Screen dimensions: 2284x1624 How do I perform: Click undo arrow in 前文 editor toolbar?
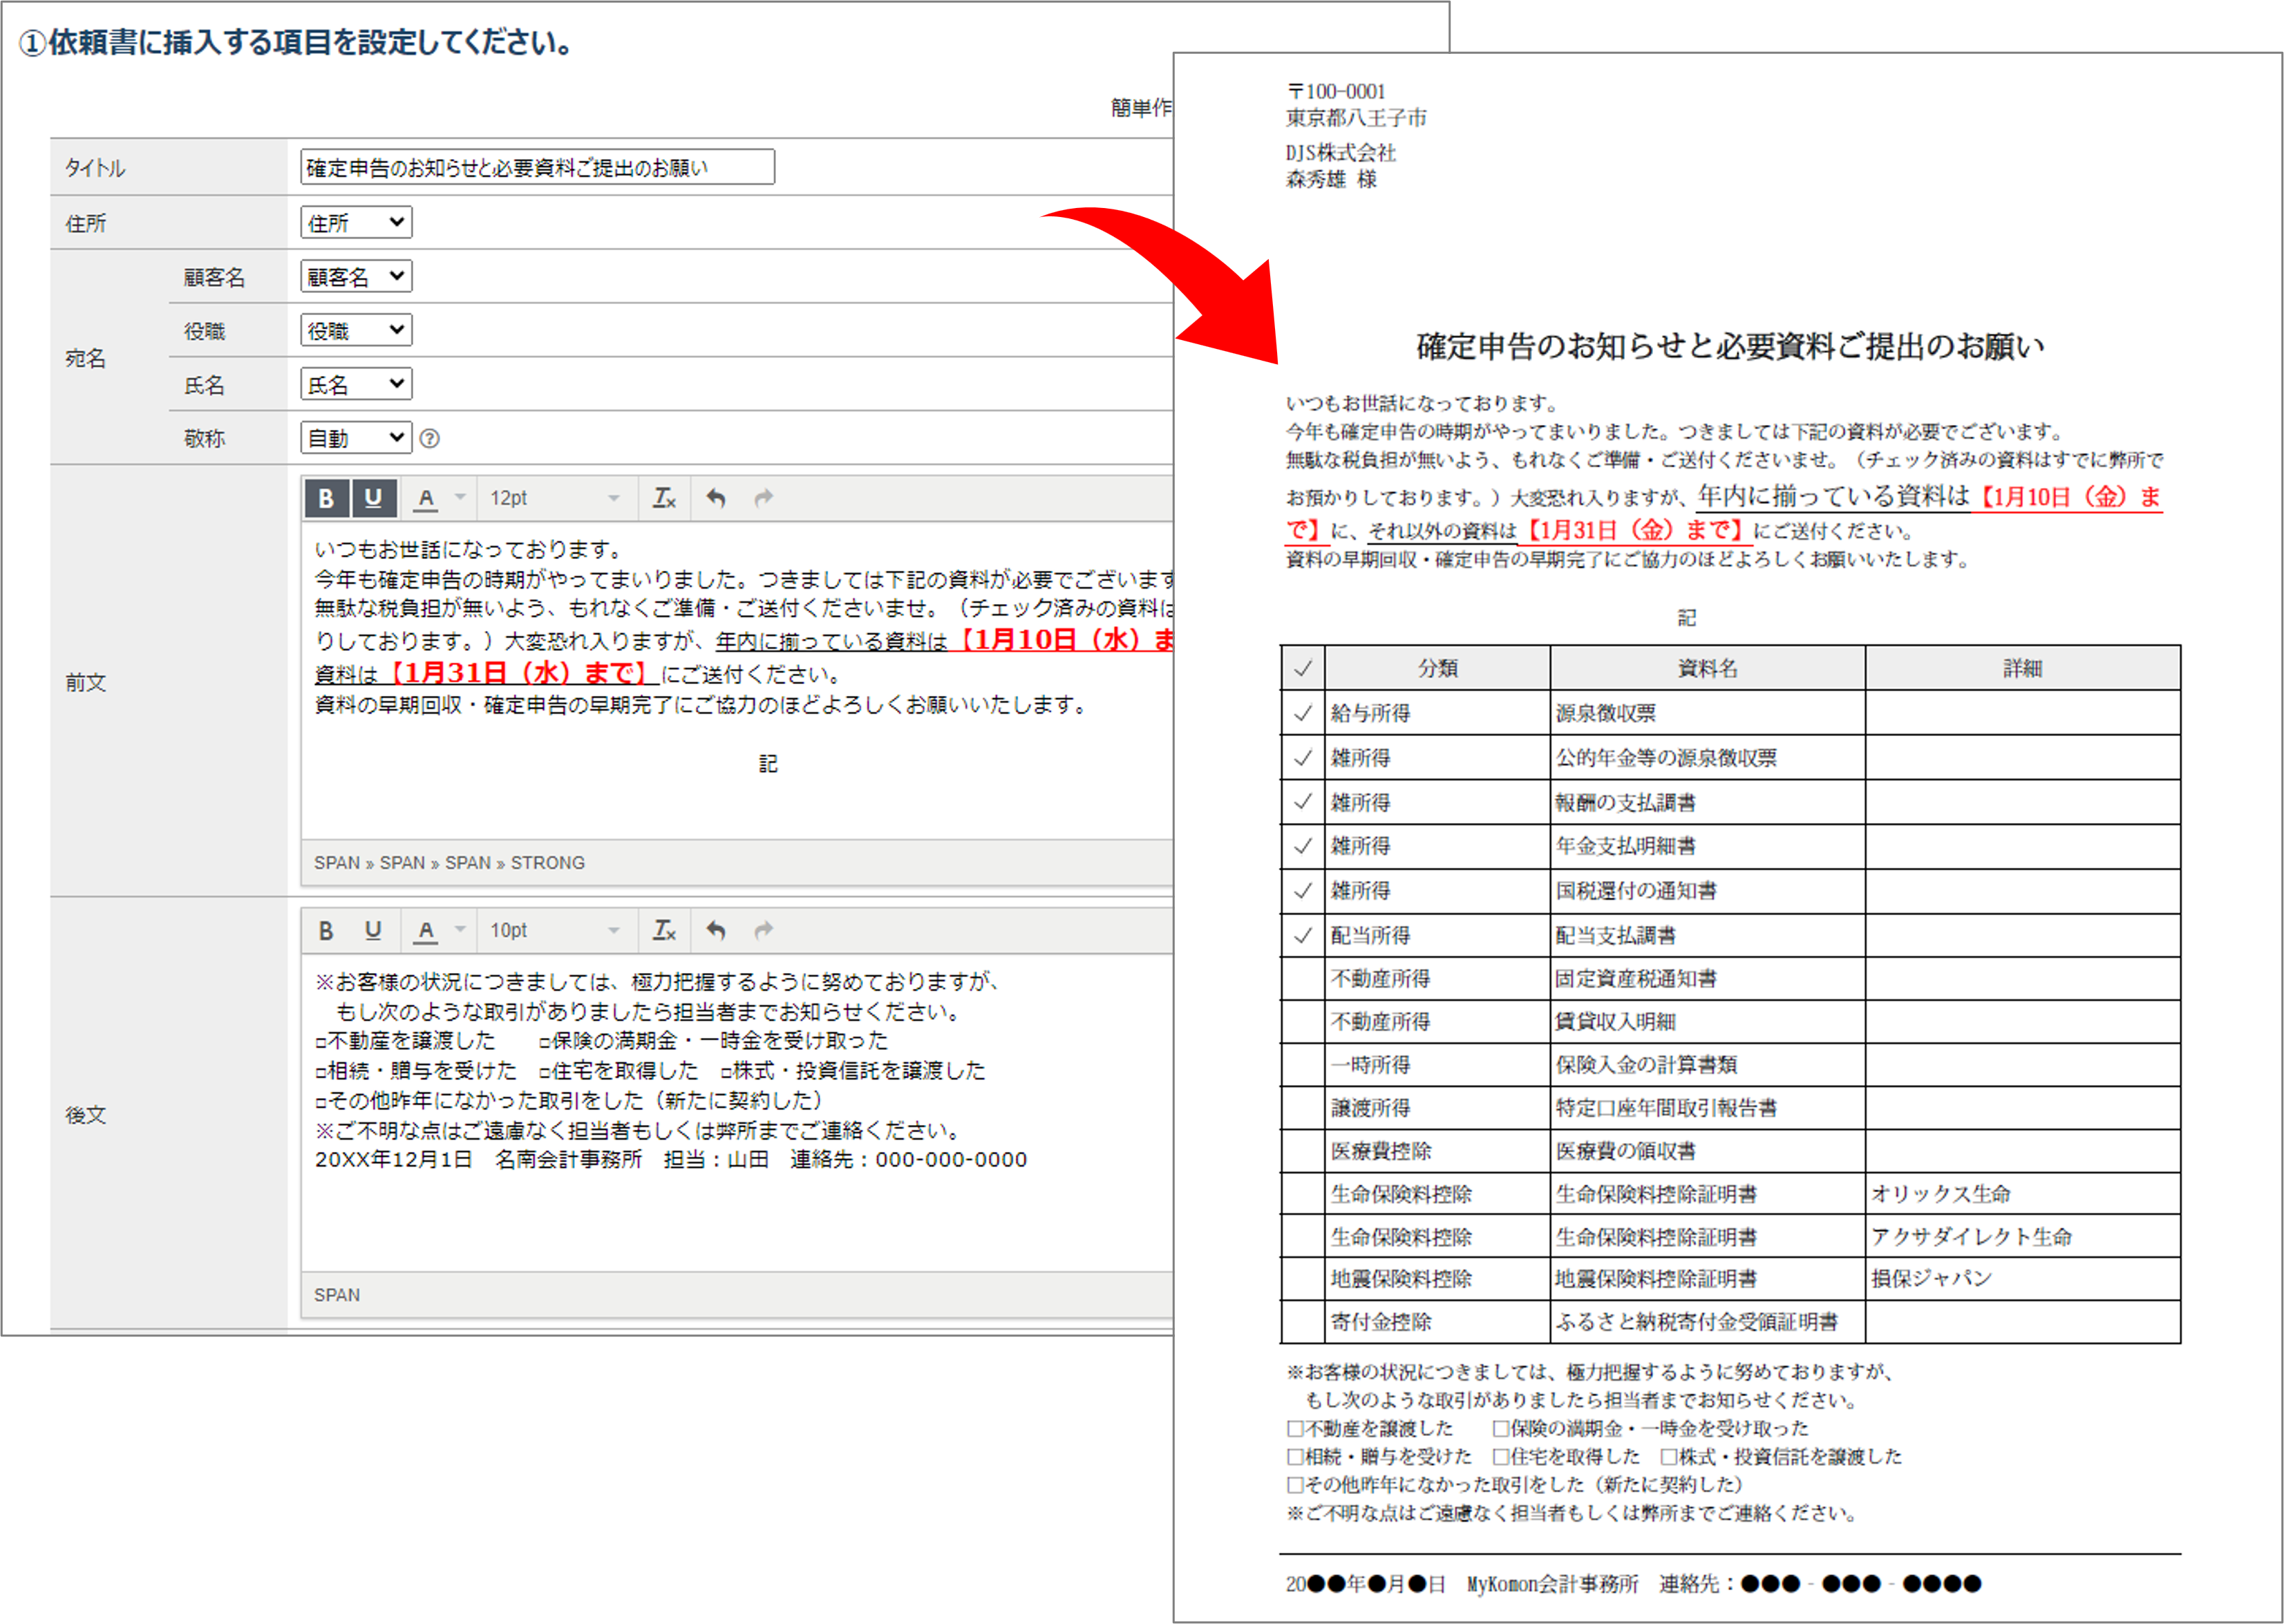point(716,498)
